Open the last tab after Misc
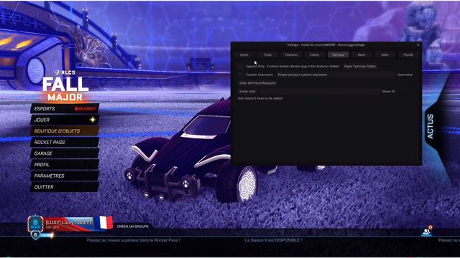The height and width of the screenshot is (258, 460). pyautogui.click(x=408, y=54)
